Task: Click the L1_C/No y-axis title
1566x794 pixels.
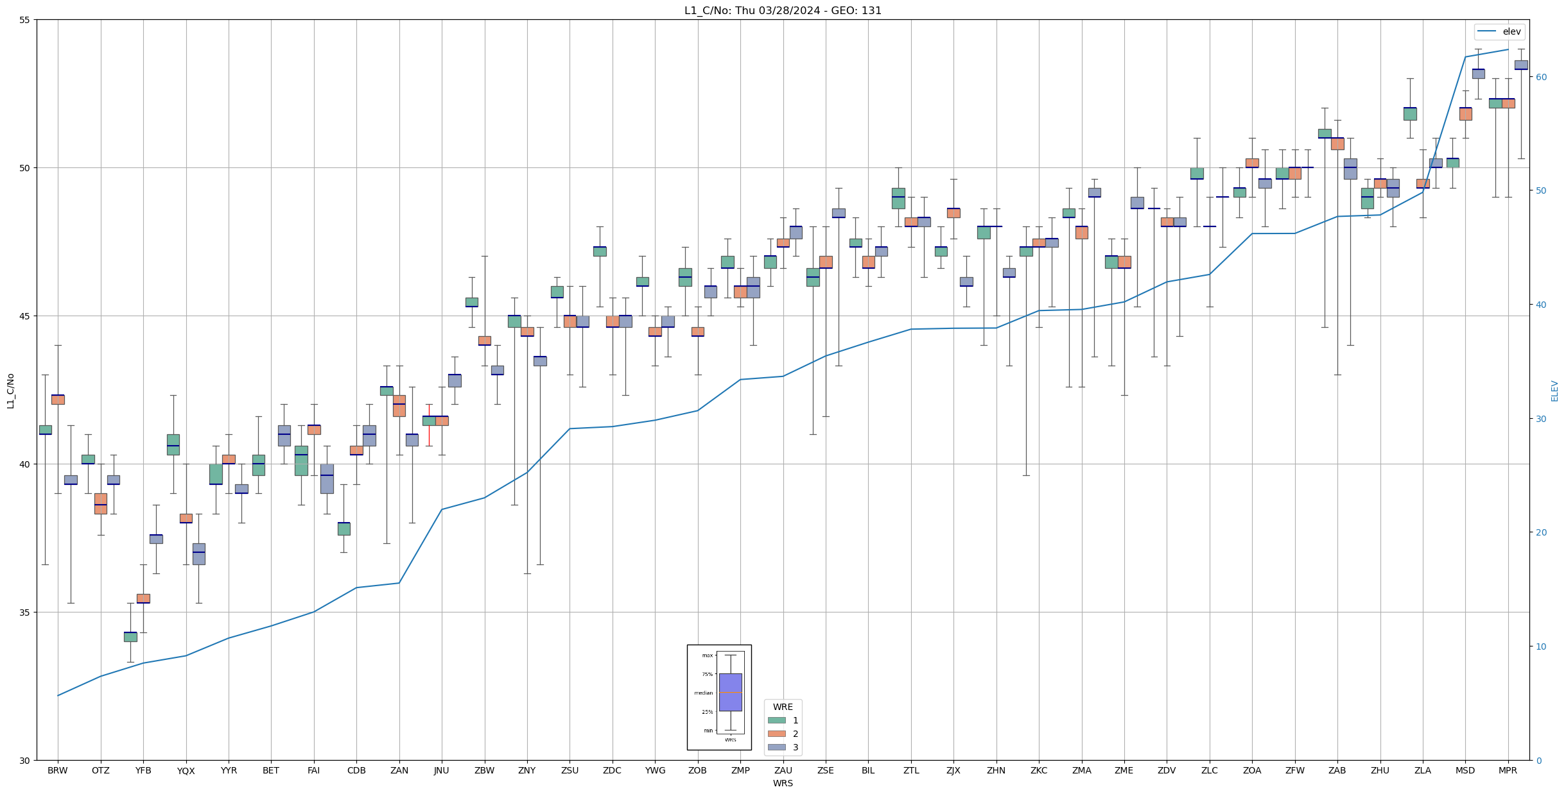Action: click(x=10, y=390)
